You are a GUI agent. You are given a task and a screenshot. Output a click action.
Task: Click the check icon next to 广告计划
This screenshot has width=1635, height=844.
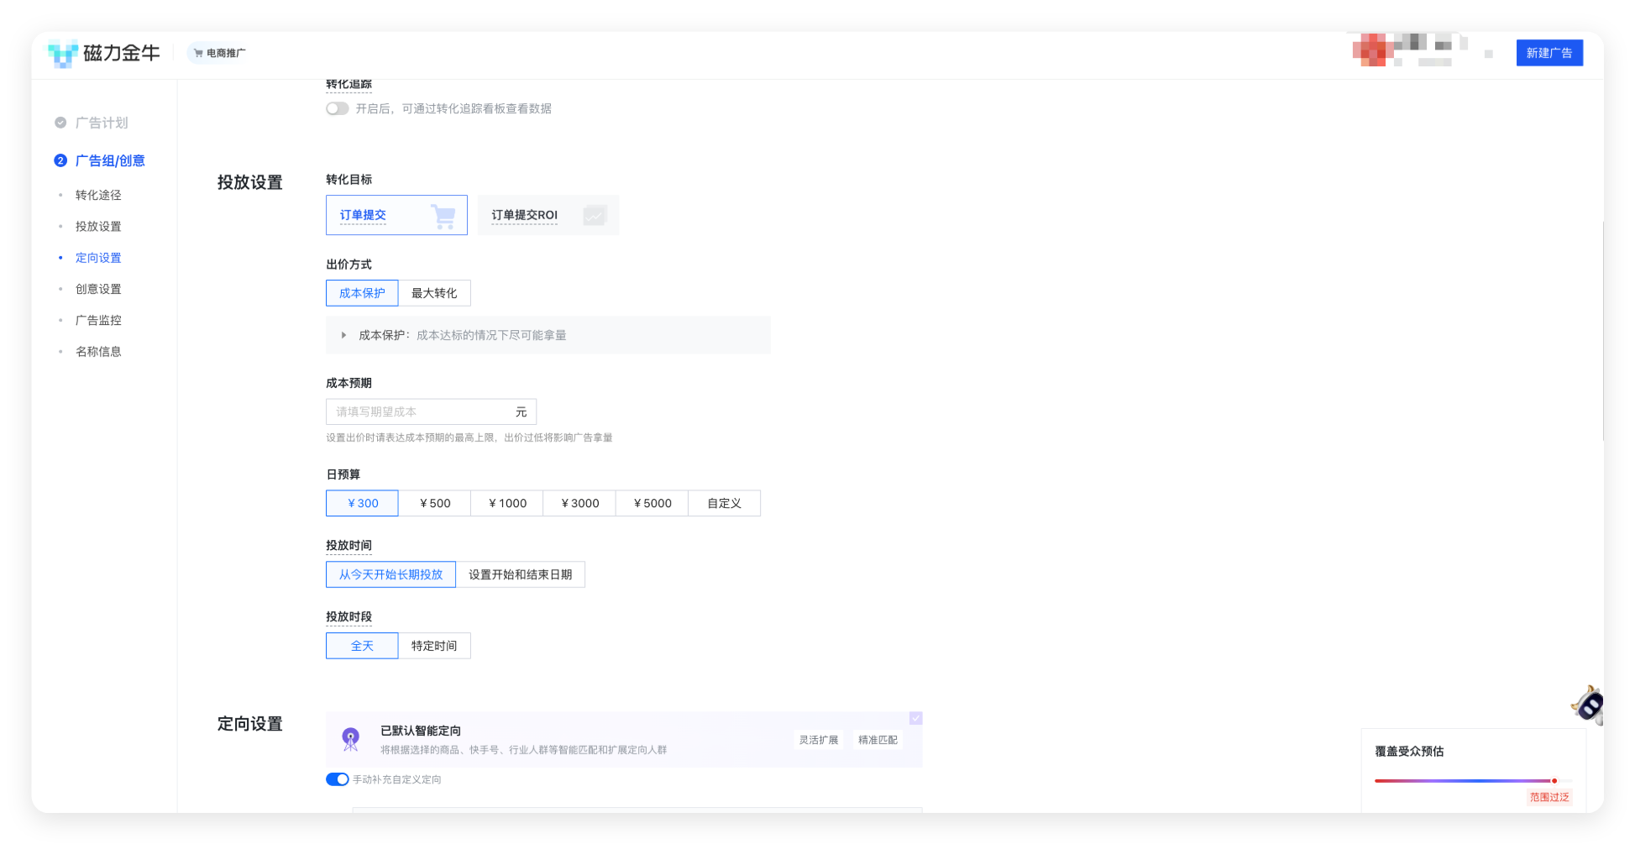pos(60,122)
